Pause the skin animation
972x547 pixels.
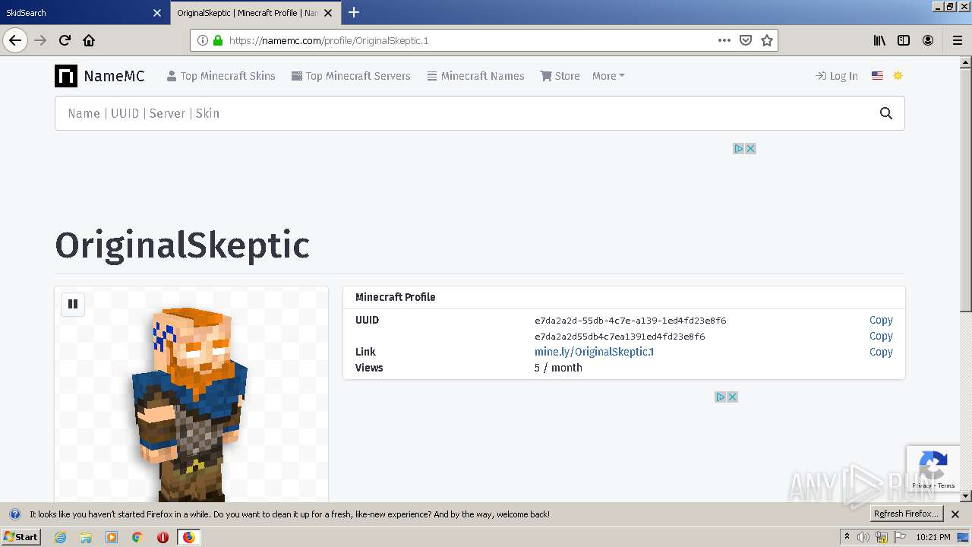(73, 304)
